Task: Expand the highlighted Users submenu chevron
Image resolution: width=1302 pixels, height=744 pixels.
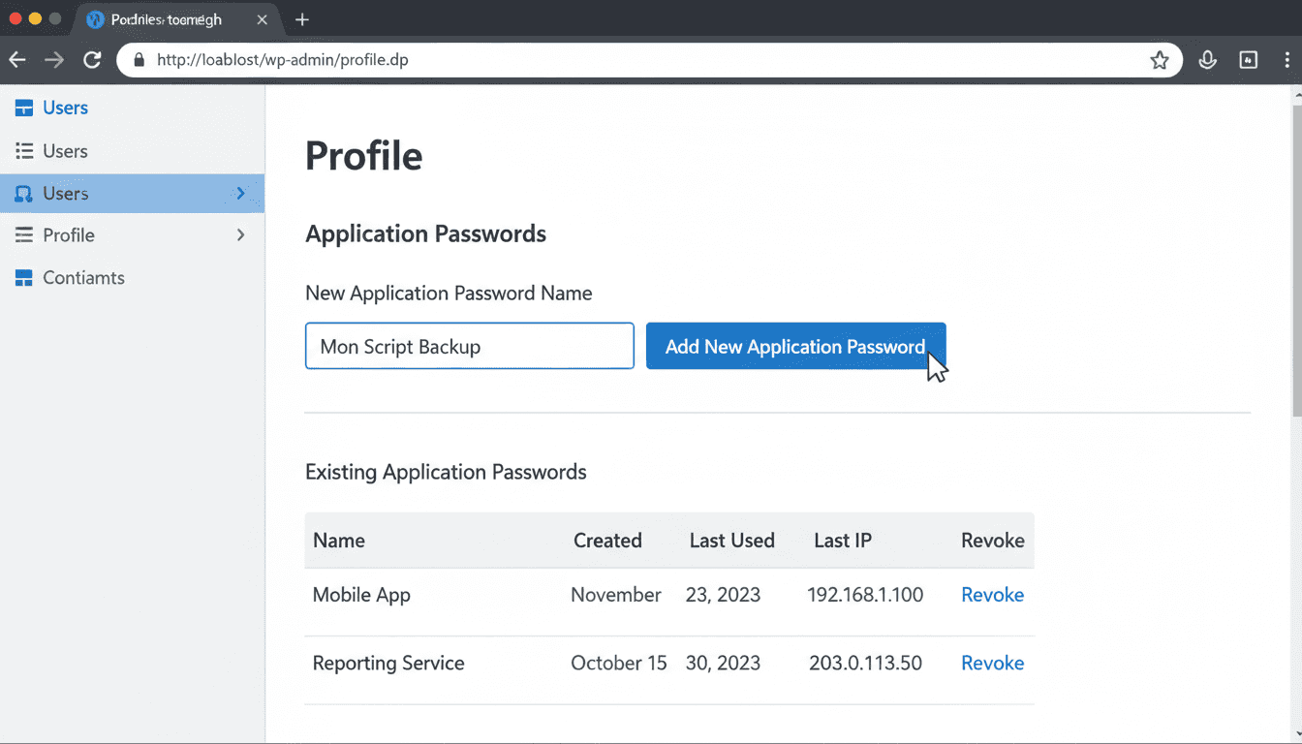Action: pos(241,194)
